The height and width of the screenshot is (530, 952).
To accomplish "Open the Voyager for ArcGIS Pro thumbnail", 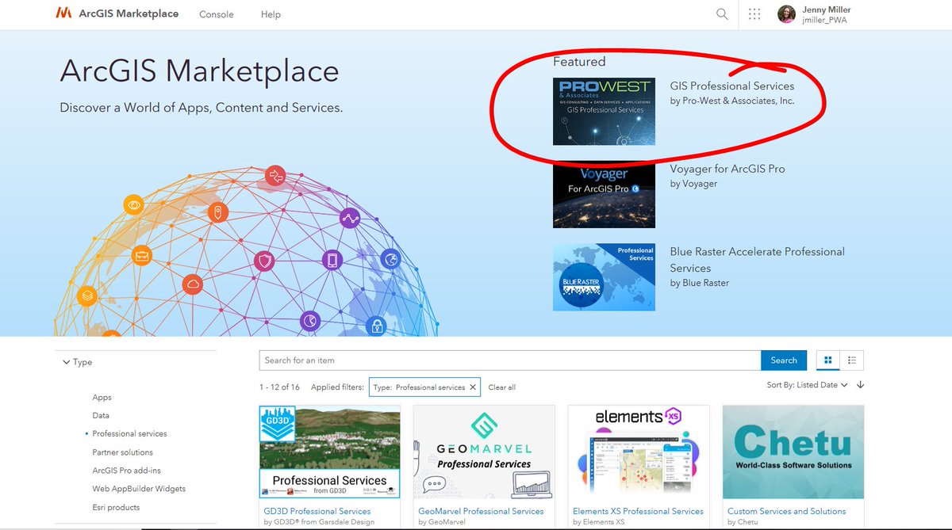I will pyautogui.click(x=604, y=194).
